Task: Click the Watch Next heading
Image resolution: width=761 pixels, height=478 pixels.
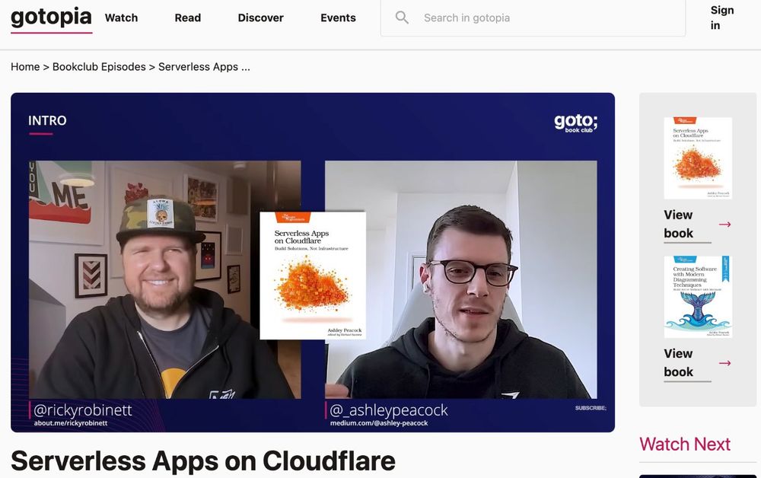Action: tap(685, 444)
